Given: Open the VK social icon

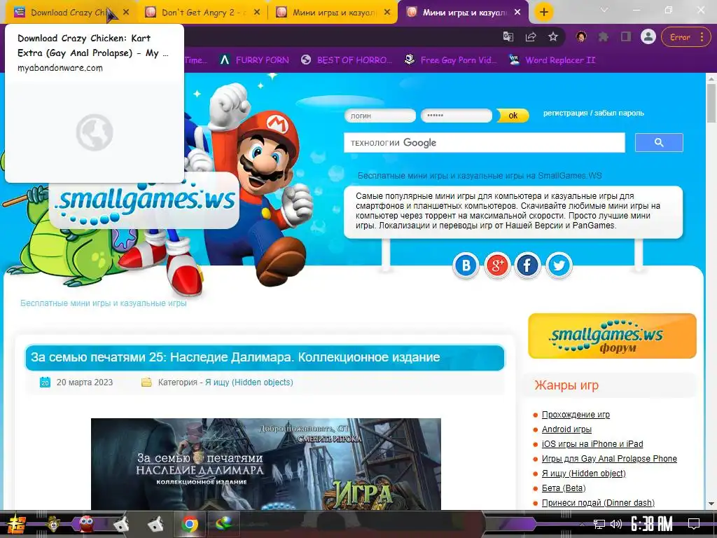Looking at the screenshot, I should click(466, 265).
